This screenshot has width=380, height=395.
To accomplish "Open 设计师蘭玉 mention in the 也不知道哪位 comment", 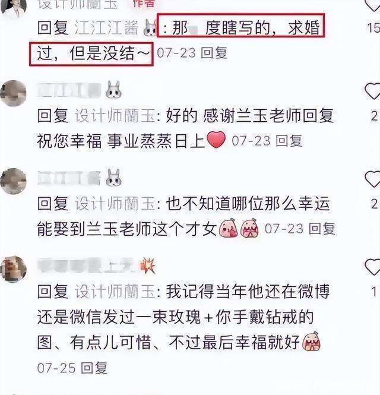I will tap(115, 204).
